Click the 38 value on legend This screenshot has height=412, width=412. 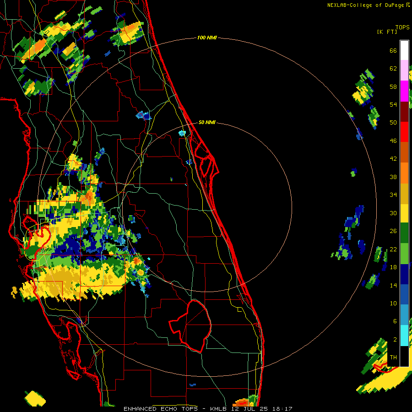pos(393,177)
